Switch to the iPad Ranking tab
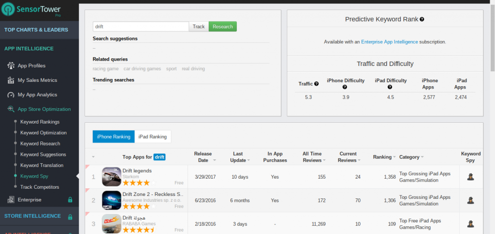 152,137
